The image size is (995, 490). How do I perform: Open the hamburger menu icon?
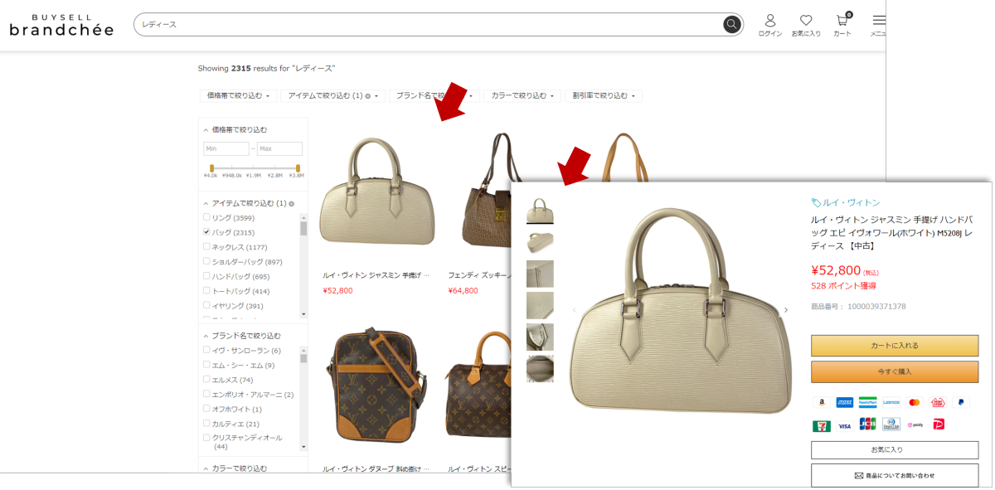point(879,21)
